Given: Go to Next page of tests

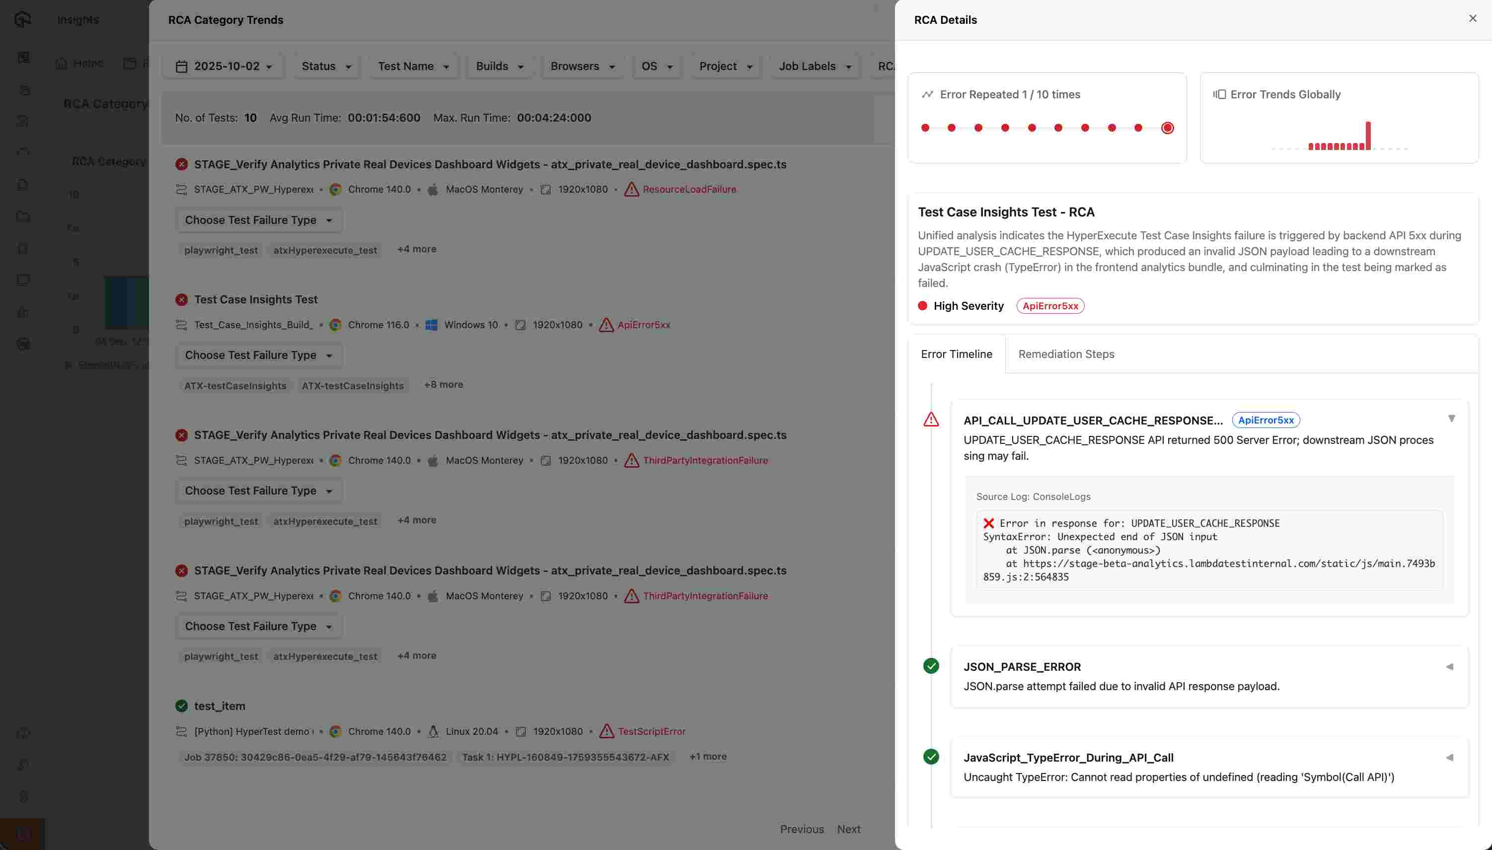Looking at the screenshot, I should pyautogui.click(x=848, y=829).
